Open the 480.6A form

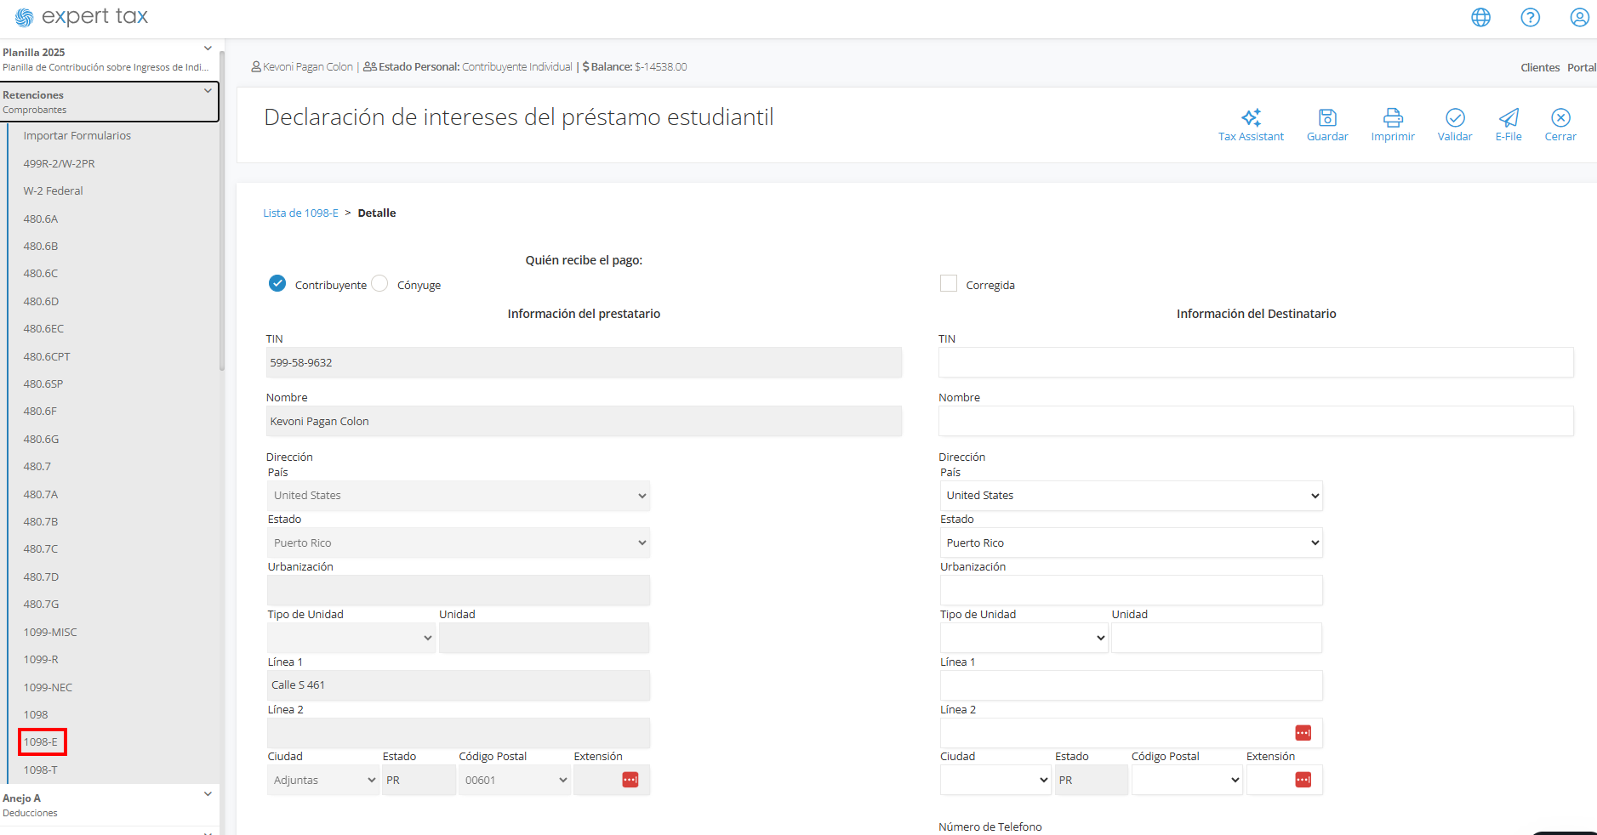(41, 219)
